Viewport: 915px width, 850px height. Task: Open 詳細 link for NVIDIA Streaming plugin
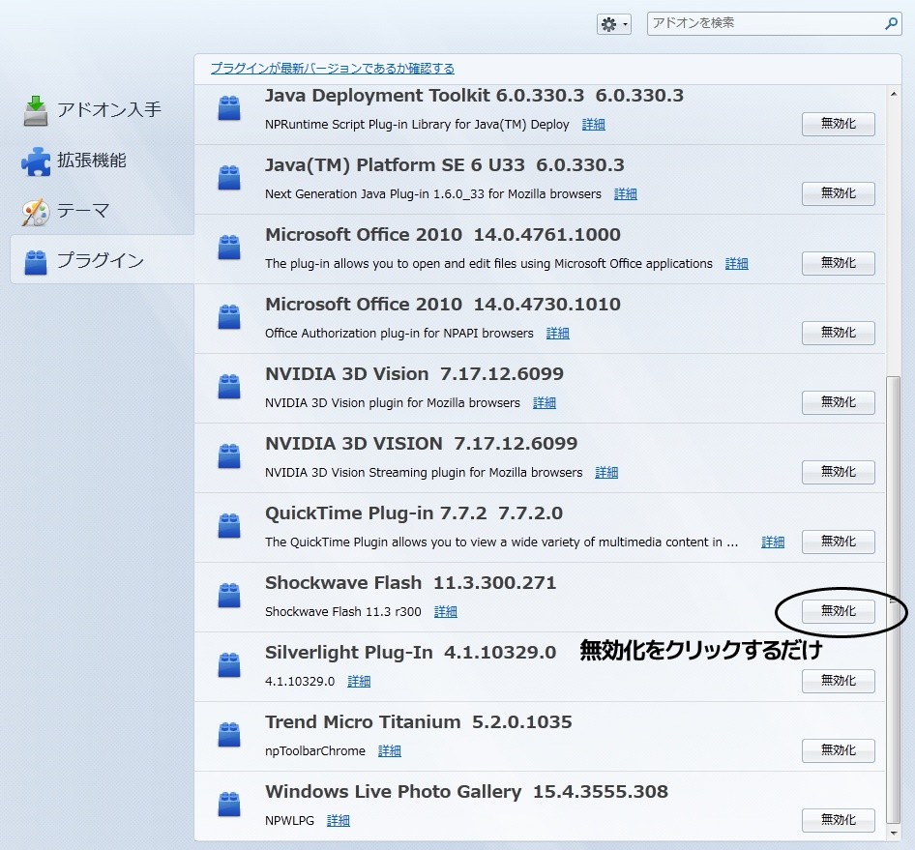tap(606, 473)
